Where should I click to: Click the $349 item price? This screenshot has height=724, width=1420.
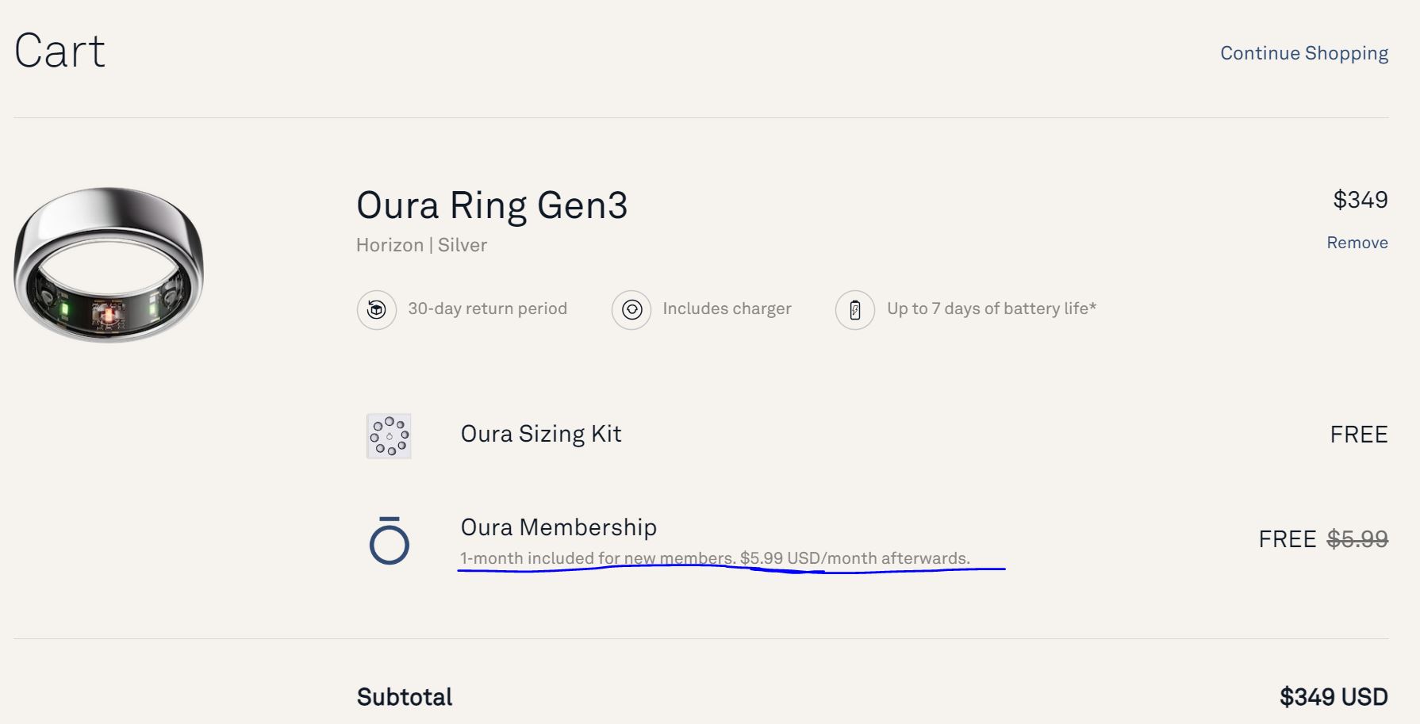tap(1360, 200)
